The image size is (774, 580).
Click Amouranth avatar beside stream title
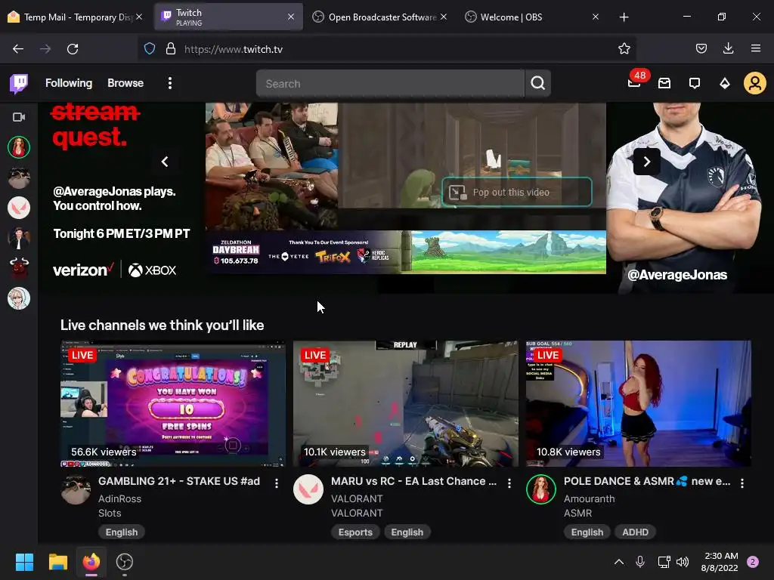pyautogui.click(x=541, y=489)
